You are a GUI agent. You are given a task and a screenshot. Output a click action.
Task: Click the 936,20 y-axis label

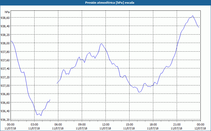tap(5, 119)
